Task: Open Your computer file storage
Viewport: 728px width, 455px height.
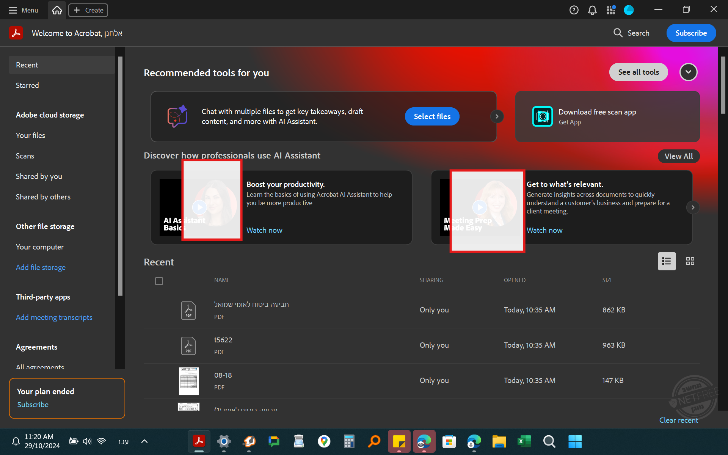Action: point(40,247)
